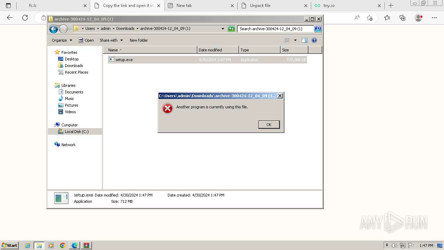
Task: Select Favorites in the navigation pane
Action: 69,52
